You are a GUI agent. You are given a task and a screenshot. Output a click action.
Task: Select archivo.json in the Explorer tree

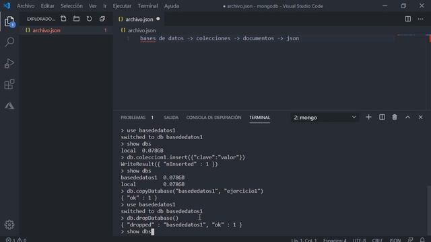click(x=66, y=30)
